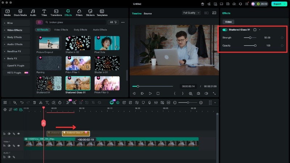Select the Video tab in Effects panel

[x=228, y=22]
